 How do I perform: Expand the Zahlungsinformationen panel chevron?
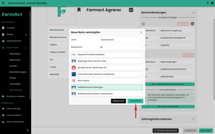[193, 119]
